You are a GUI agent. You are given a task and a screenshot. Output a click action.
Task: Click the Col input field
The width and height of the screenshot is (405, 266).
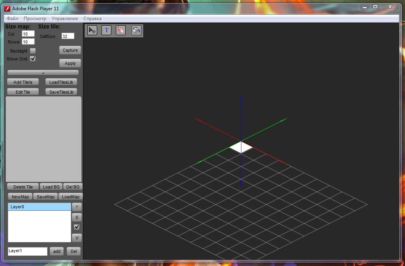[x=28, y=34]
